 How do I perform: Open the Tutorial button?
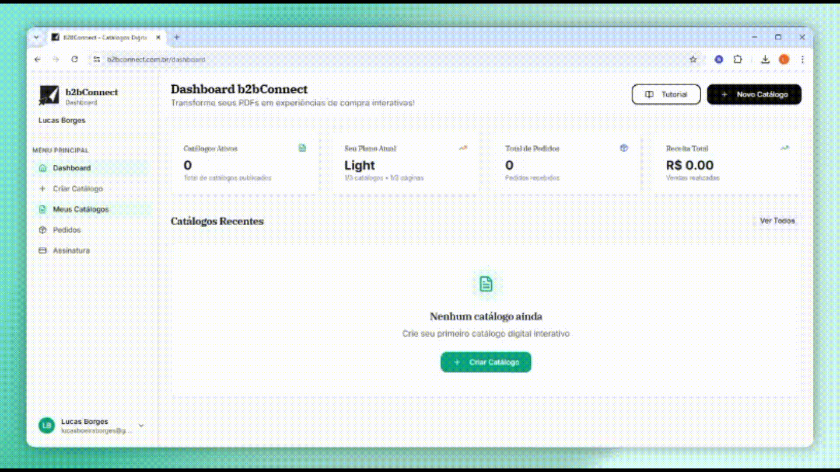click(666, 94)
